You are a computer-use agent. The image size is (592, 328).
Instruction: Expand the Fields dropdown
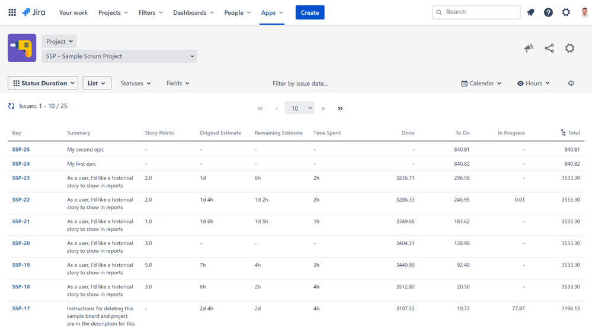point(178,83)
